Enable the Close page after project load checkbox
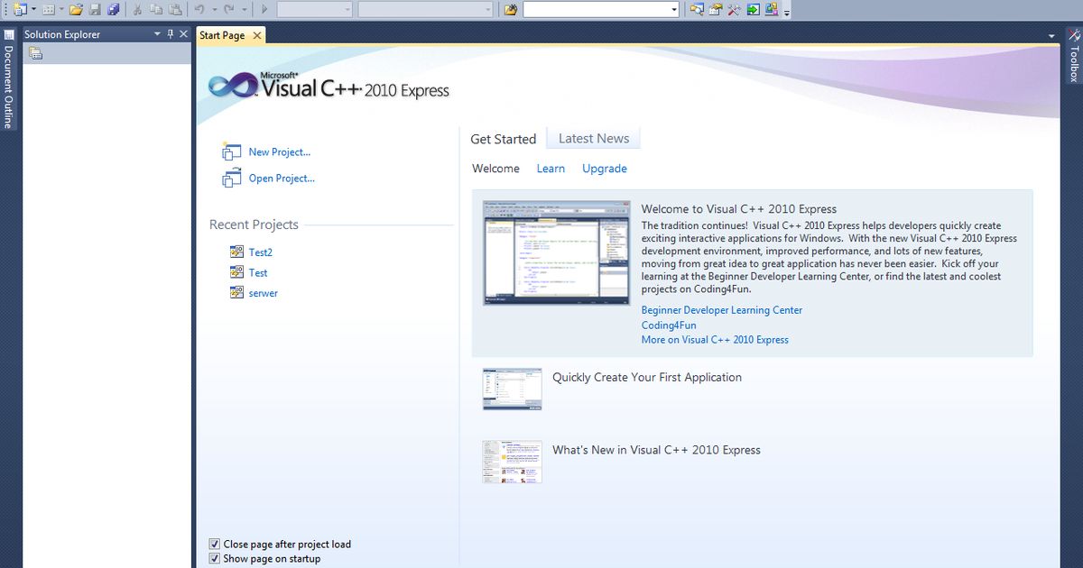Image resolution: width=1083 pixels, height=568 pixels. (215, 544)
